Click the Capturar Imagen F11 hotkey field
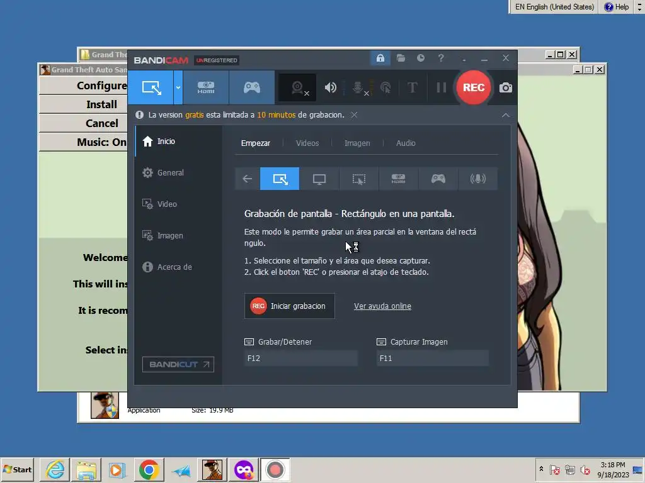 pyautogui.click(x=433, y=358)
